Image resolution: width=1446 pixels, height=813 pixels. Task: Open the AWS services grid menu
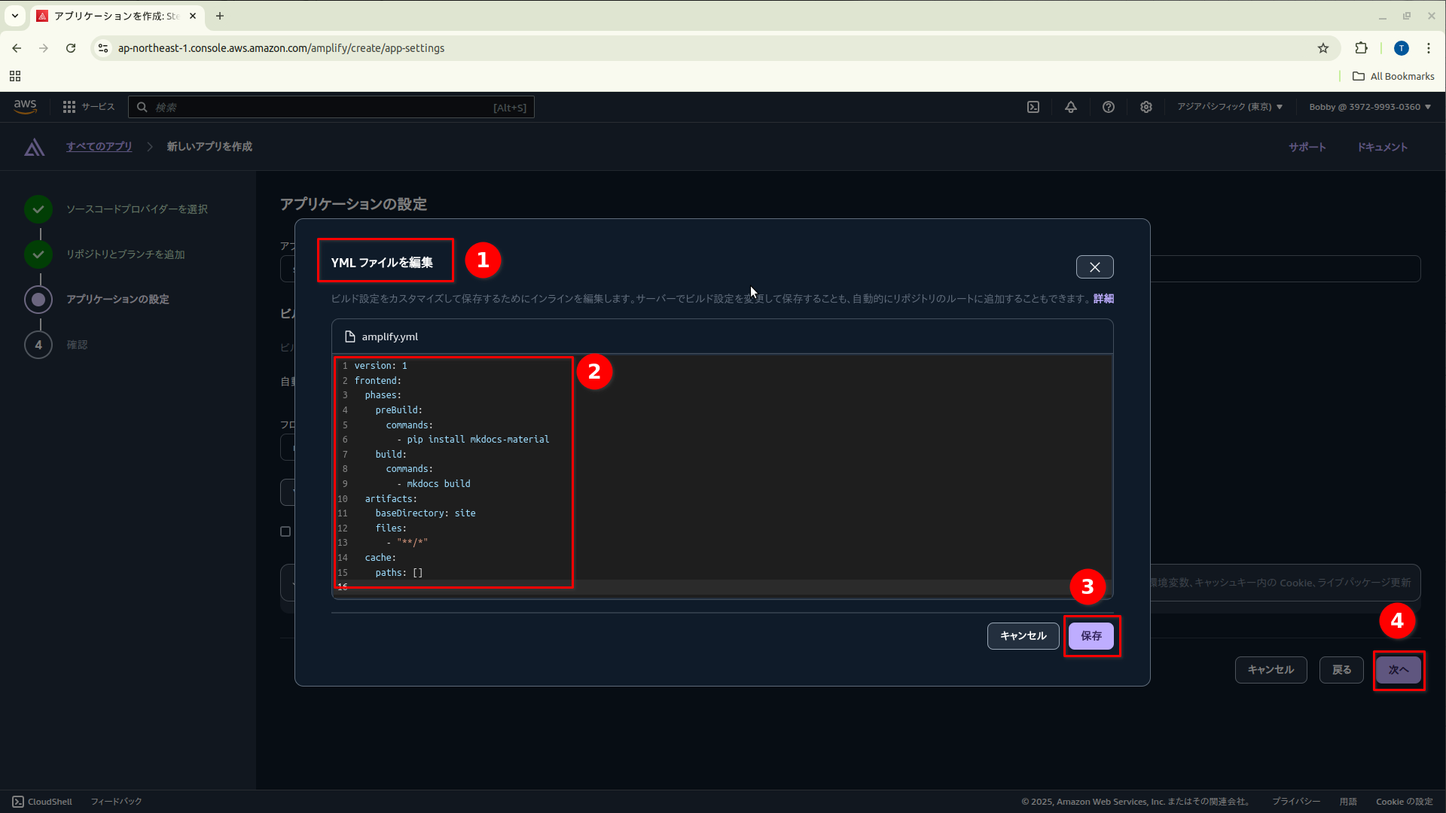click(68, 106)
